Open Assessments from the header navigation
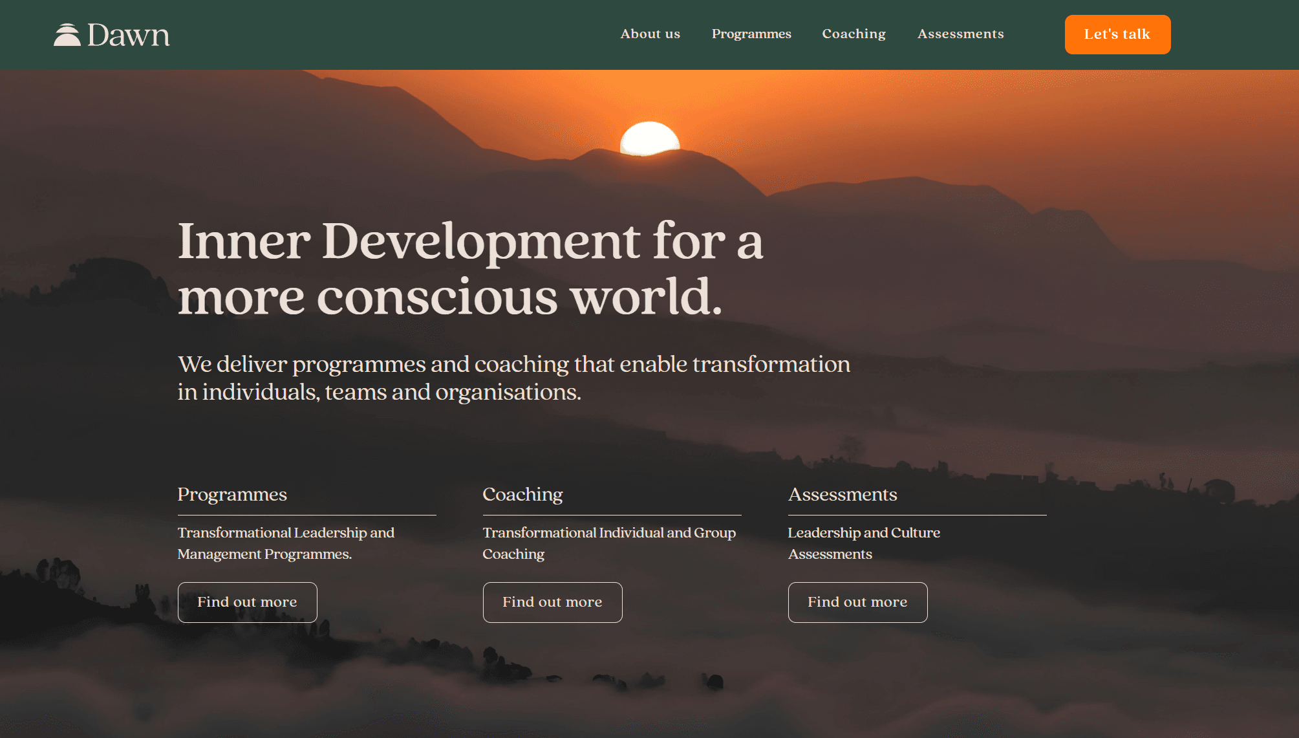 click(960, 34)
